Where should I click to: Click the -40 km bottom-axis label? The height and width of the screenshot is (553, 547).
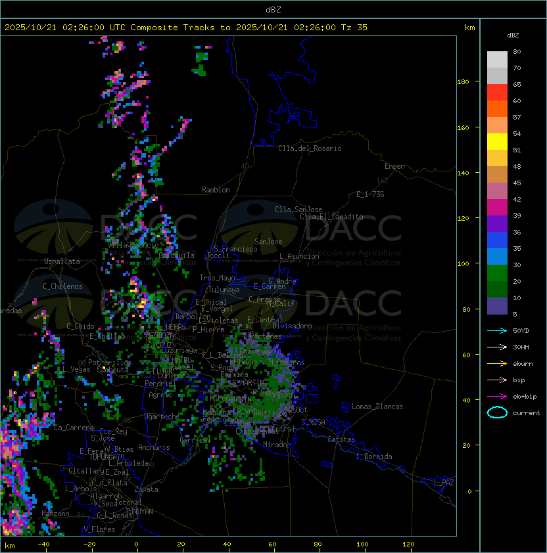[x=43, y=544]
